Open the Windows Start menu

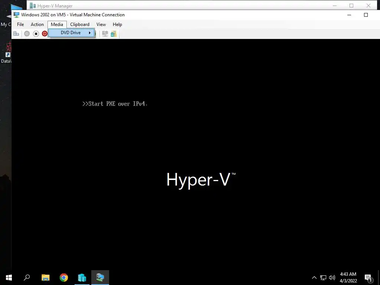9,278
